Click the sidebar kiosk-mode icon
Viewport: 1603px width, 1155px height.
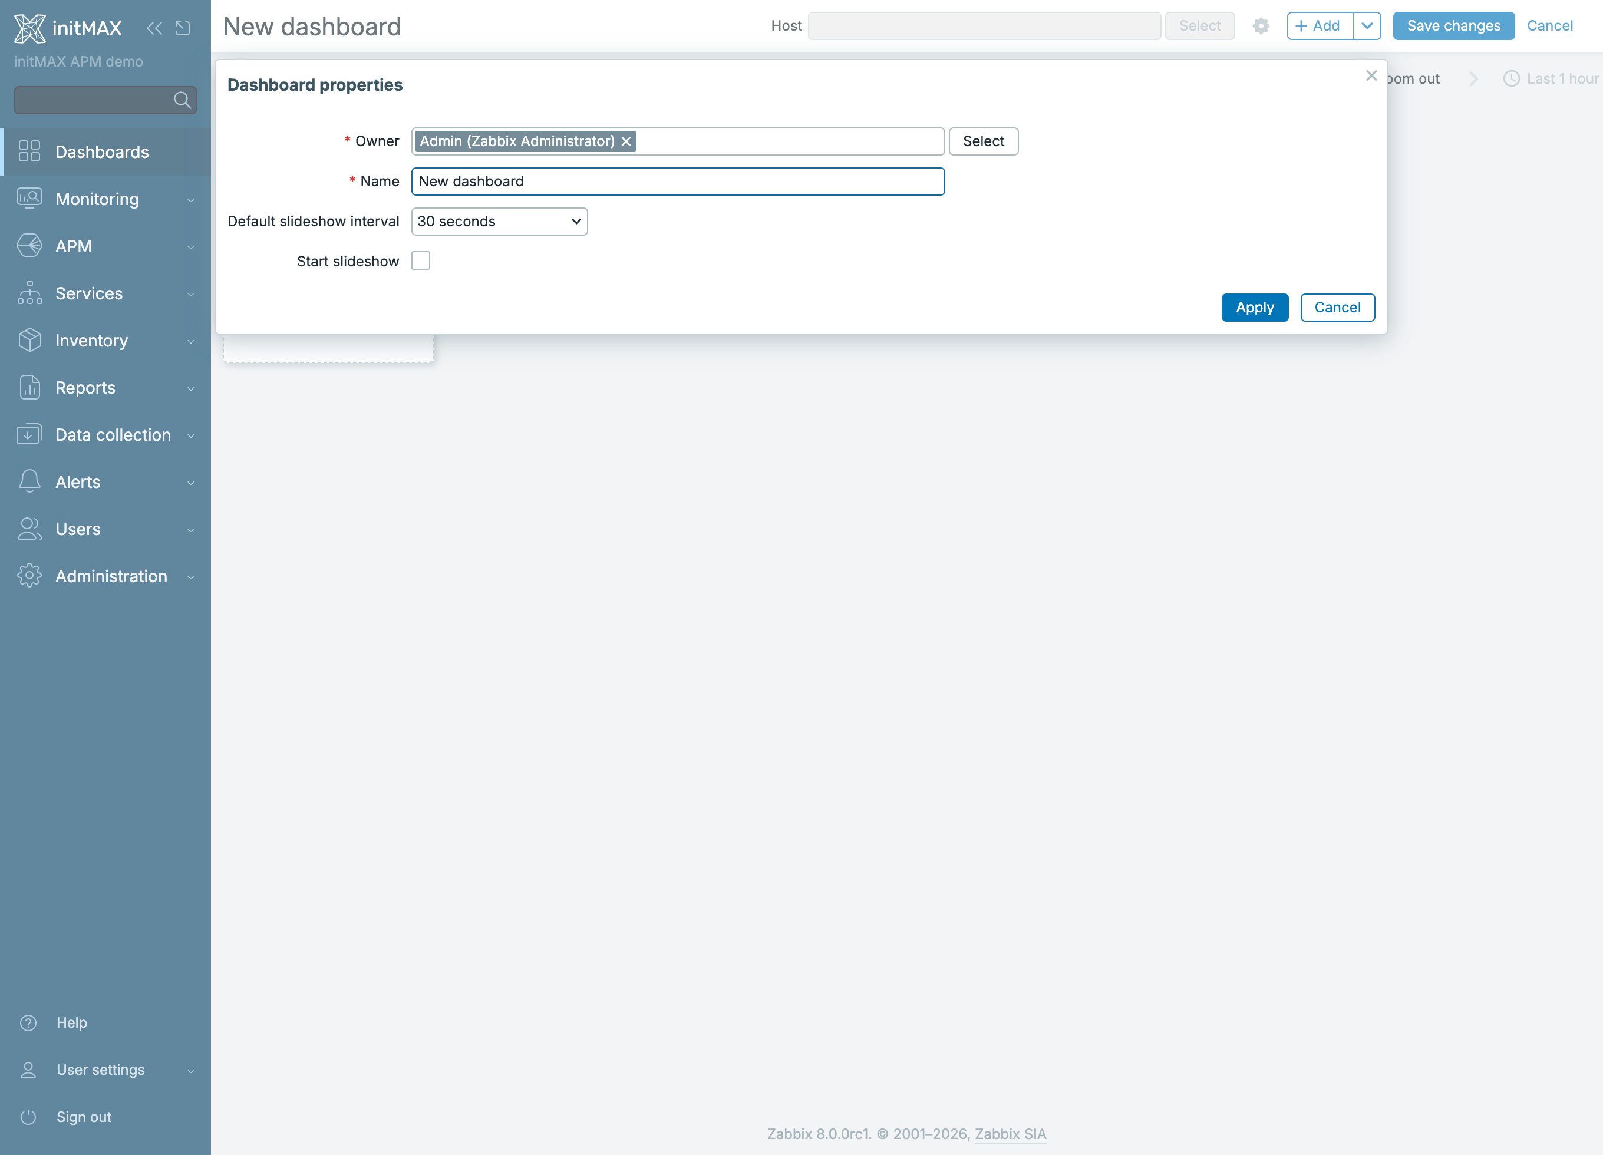click(183, 28)
